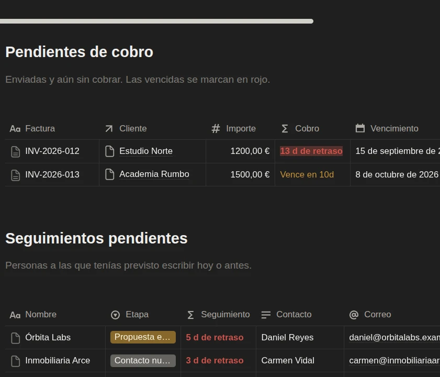Click the '13 d de retraso' cell
The image size is (440, 377).
[x=311, y=151]
